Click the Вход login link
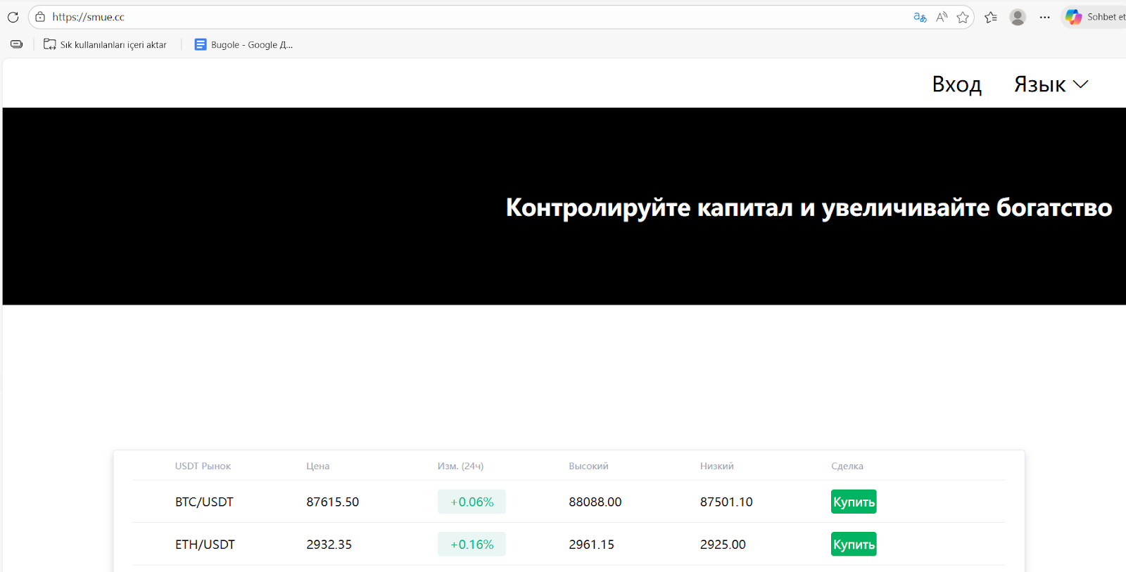The width and height of the screenshot is (1126, 572). click(x=956, y=84)
